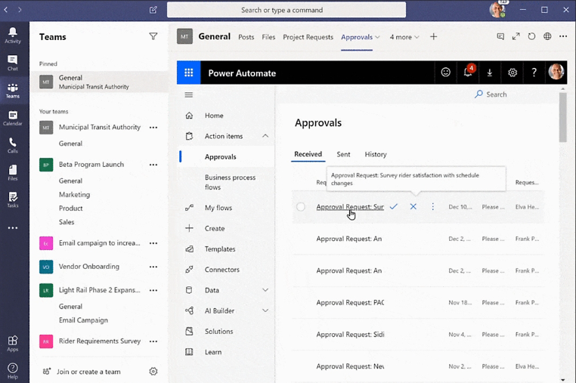Reject the Survey request with X icon
The image size is (576, 383).
coord(413,206)
